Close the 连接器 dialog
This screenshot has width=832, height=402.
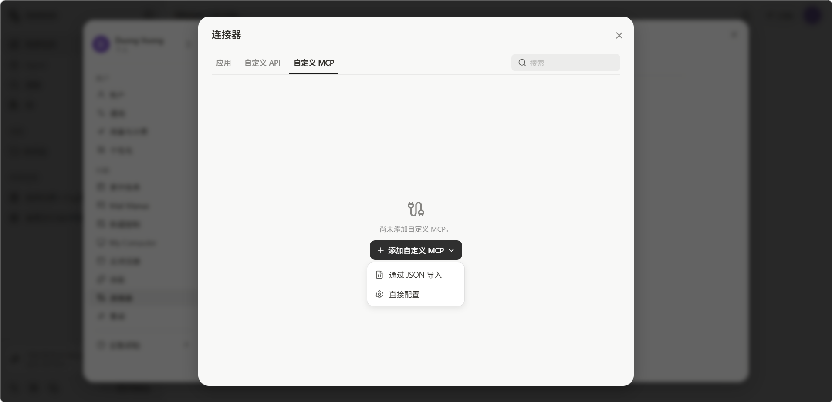[x=619, y=36]
